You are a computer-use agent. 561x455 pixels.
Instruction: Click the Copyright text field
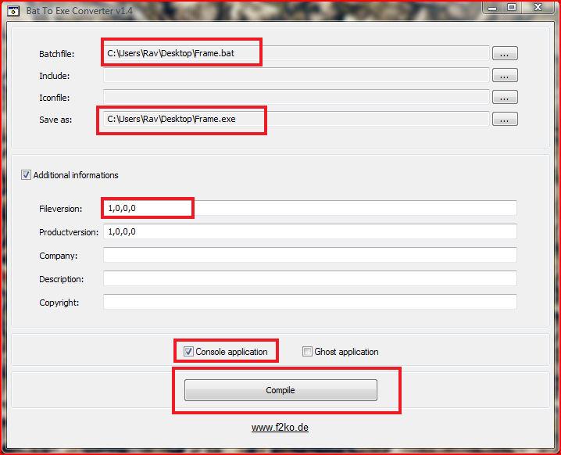pos(310,302)
